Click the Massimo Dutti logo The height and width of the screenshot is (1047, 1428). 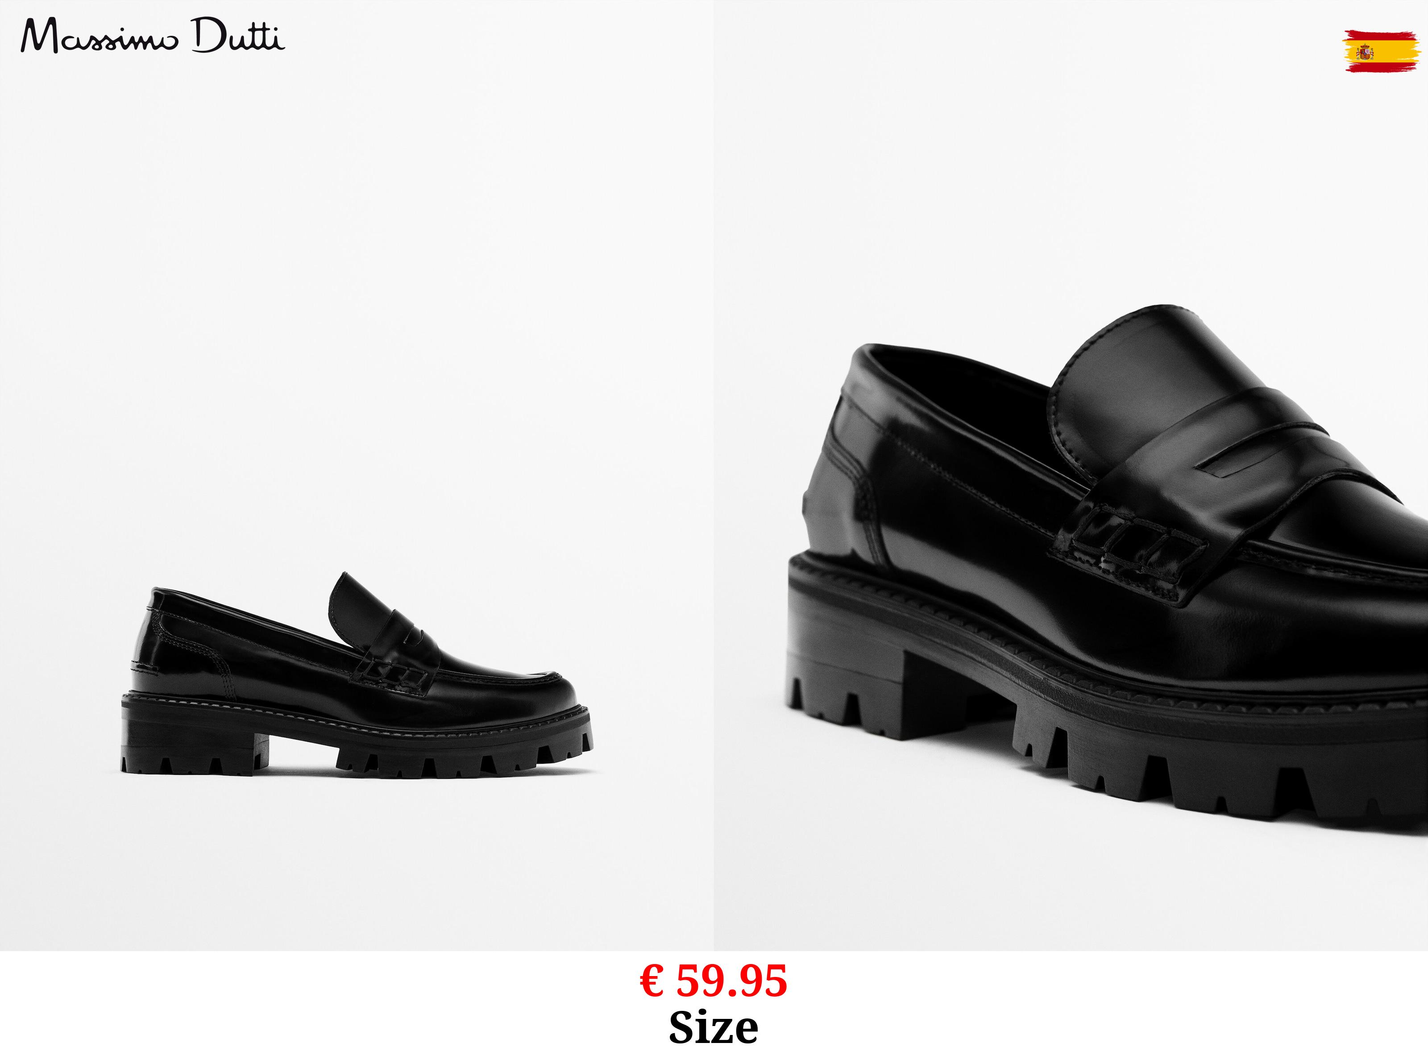pyautogui.click(x=153, y=36)
